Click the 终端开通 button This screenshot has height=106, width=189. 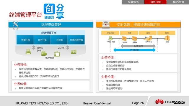coord(25,40)
